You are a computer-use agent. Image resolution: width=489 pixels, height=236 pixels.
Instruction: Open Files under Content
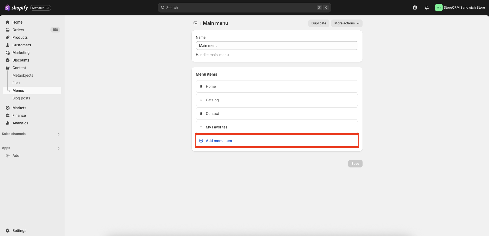coord(16,83)
